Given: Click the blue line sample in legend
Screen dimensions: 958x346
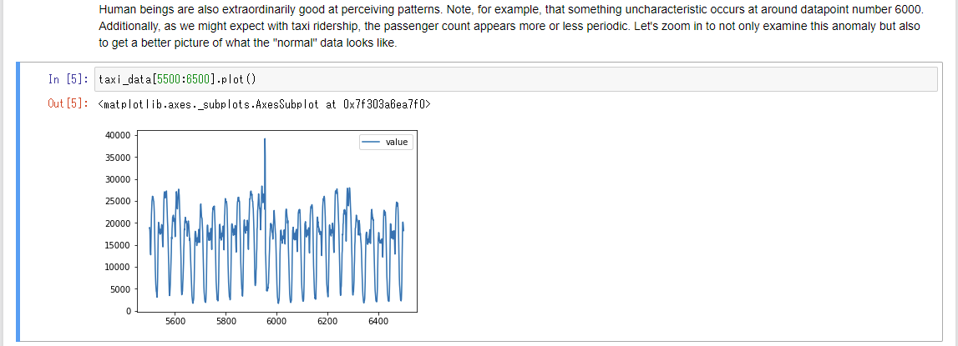Looking at the screenshot, I should [372, 143].
